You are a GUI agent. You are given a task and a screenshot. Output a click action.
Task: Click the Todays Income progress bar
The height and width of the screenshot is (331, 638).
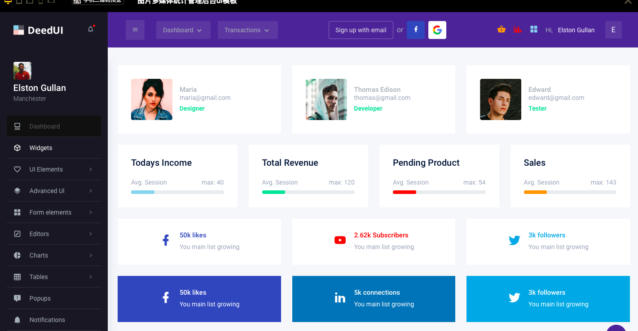pos(177,192)
